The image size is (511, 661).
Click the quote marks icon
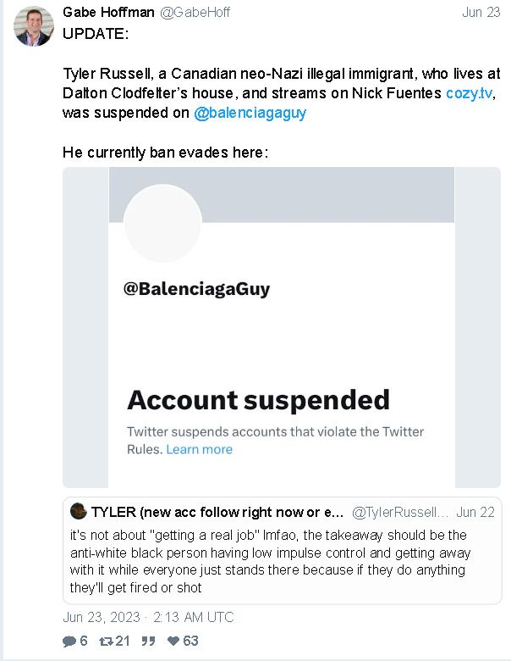click(x=148, y=642)
